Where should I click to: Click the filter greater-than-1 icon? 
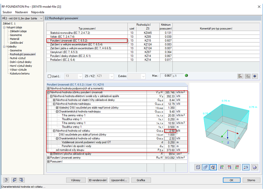(247, 76)
